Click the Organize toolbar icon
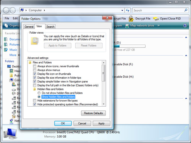Screen dimensions: 191x143 click(6, 26)
